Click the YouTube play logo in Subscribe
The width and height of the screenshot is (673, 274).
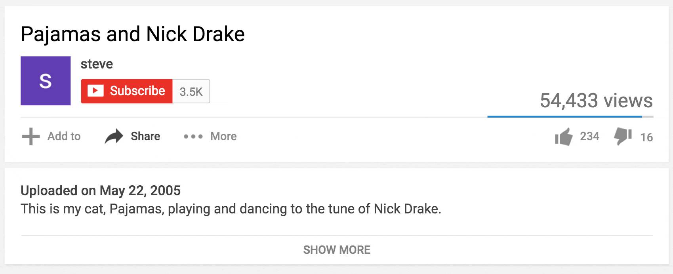pos(95,91)
